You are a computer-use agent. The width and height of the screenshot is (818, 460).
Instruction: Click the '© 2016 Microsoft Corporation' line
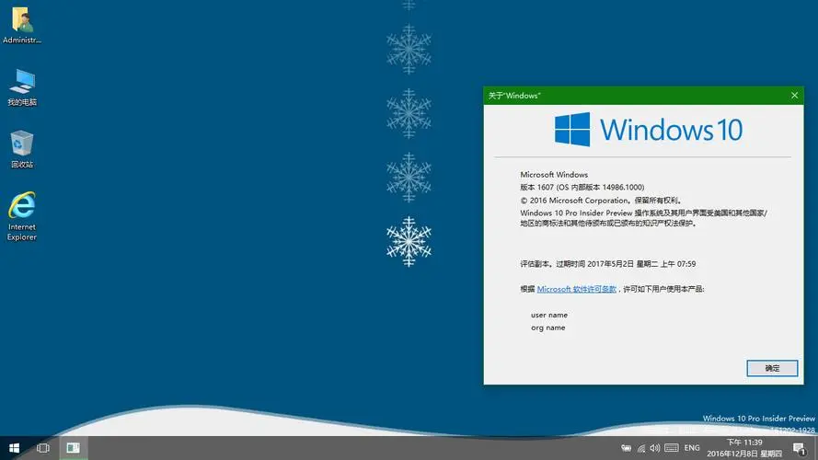pos(601,201)
